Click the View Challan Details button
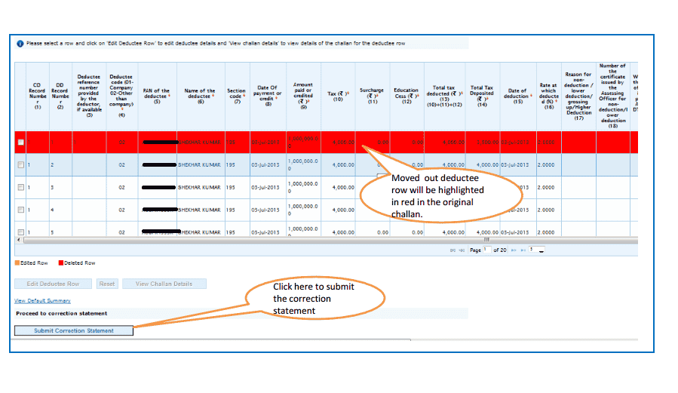 [x=164, y=284]
